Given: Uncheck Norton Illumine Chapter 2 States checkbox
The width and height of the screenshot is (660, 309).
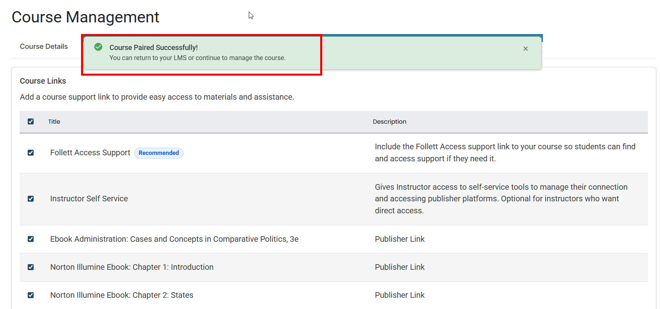Looking at the screenshot, I should (30, 295).
